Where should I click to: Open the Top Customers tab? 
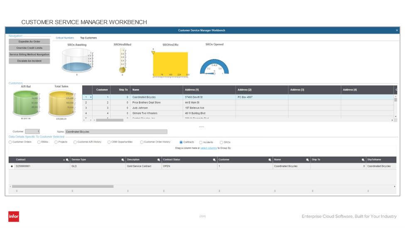[88, 38]
